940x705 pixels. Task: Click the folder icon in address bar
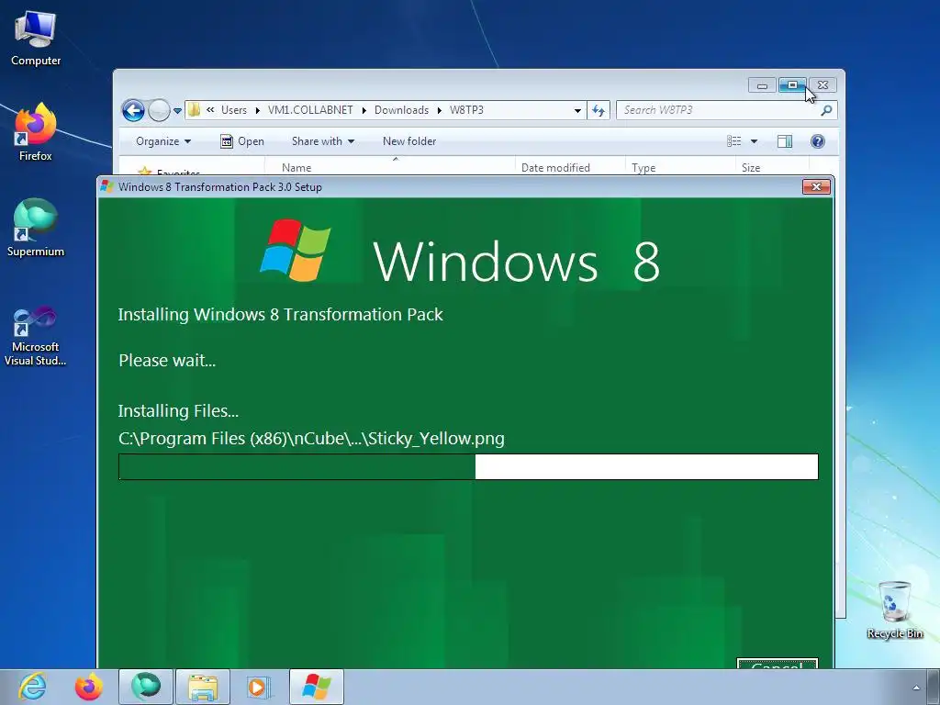tap(195, 110)
